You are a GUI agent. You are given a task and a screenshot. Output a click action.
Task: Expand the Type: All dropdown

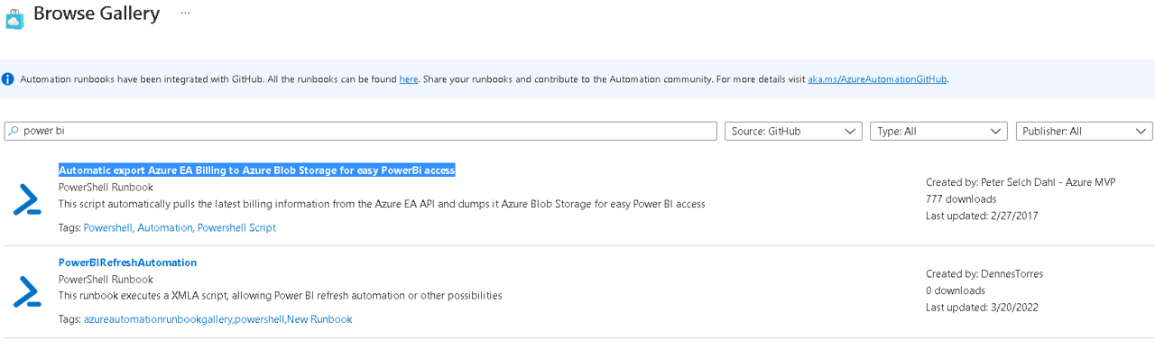[x=938, y=131]
